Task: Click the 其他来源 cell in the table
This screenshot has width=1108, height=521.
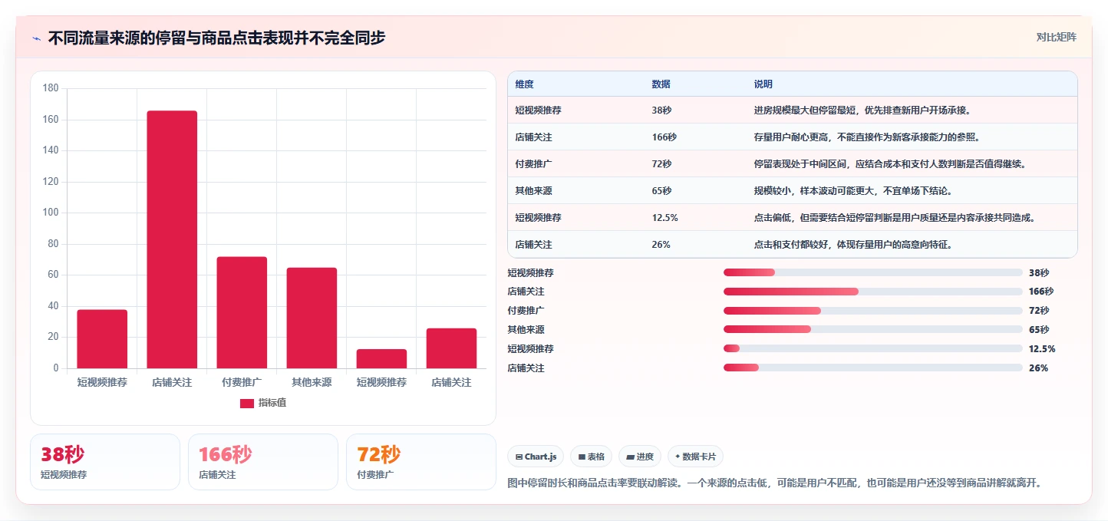Action: 534,191
